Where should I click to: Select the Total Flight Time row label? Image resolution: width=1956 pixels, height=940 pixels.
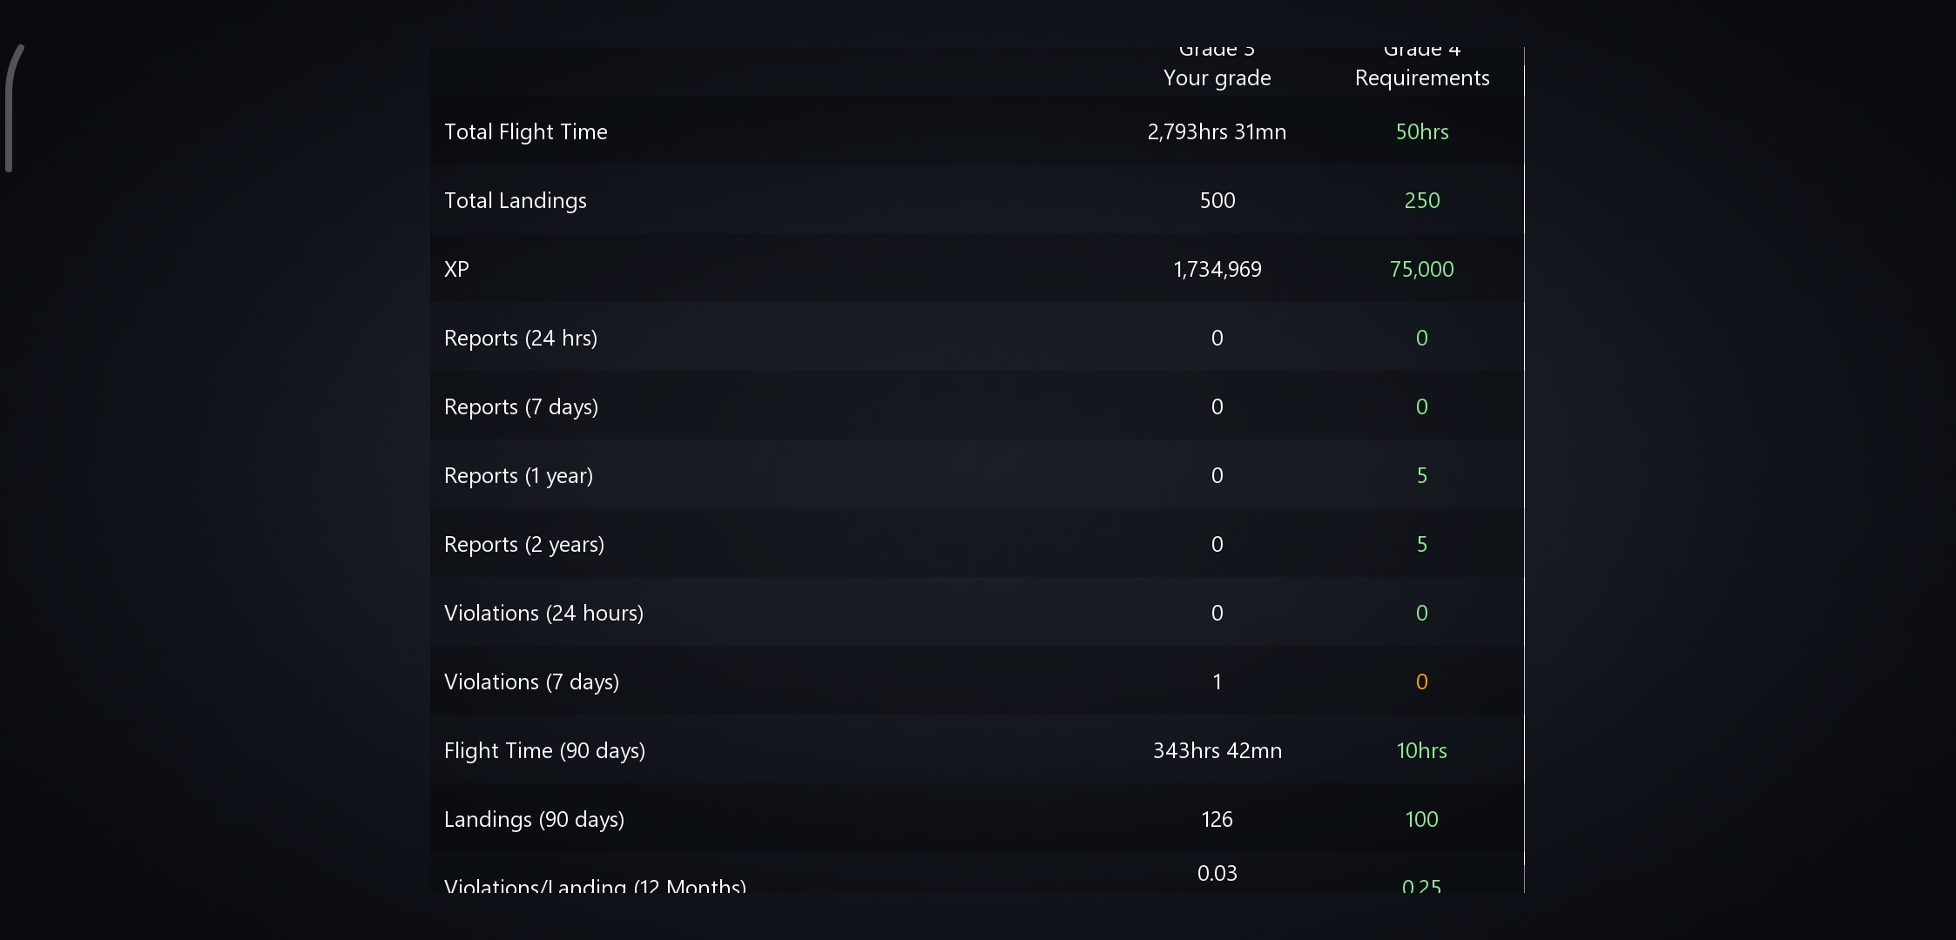coord(526,131)
